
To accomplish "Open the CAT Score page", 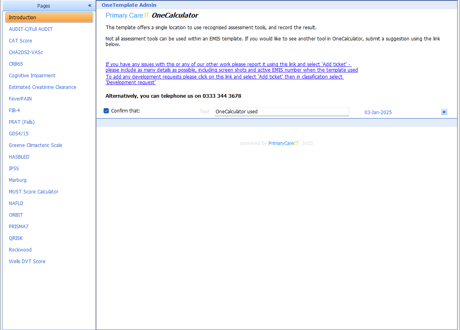I will click(x=20, y=41).
